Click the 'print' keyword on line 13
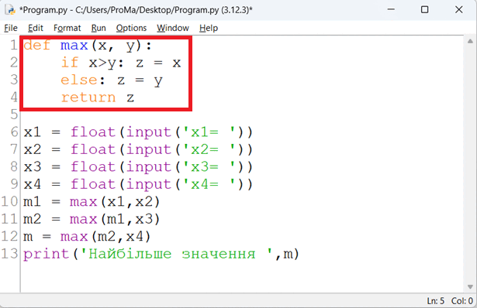Viewport: 477px width, 308px height. (47, 255)
